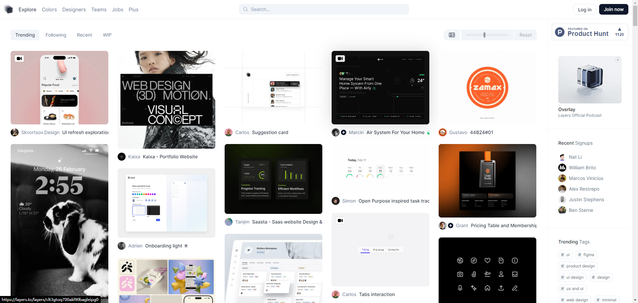Click the Product Hunt upvote arrow
The height and width of the screenshot is (303, 638).
point(619,29)
